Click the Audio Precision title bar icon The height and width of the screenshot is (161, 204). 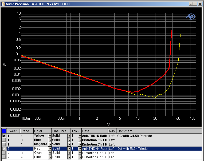tap(3, 4)
